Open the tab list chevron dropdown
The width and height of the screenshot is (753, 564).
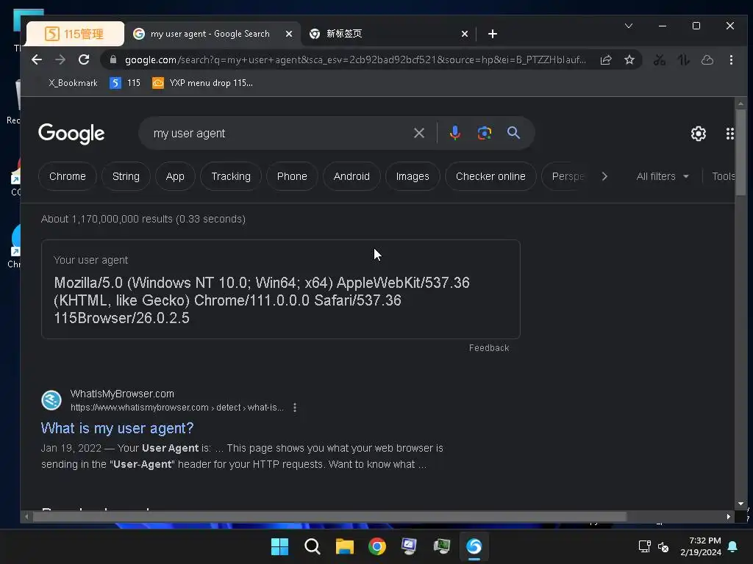tap(629, 26)
